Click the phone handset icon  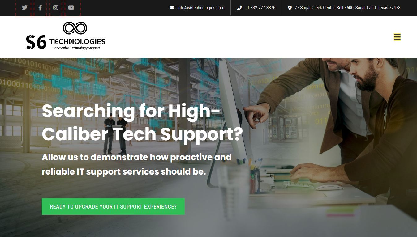click(x=239, y=8)
